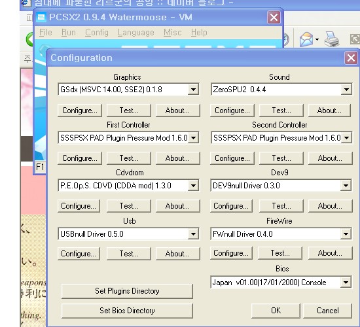360x327 pixels.
Task: Open the mail icon's dropdown arrow
Action: pyautogui.click(x=317, y=39)
